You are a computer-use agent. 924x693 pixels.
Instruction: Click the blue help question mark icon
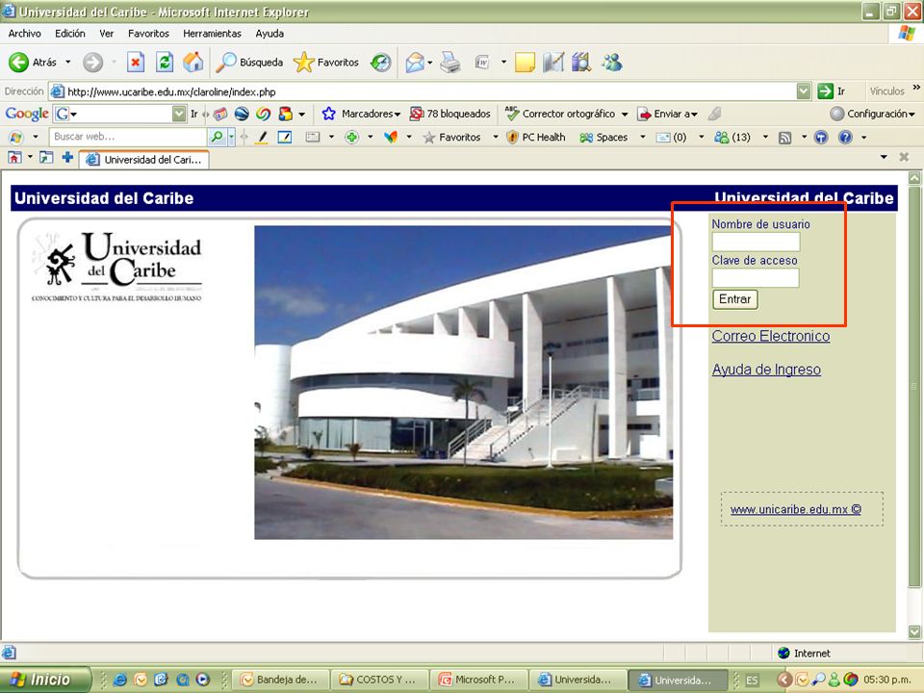click(x=845, y=138)
